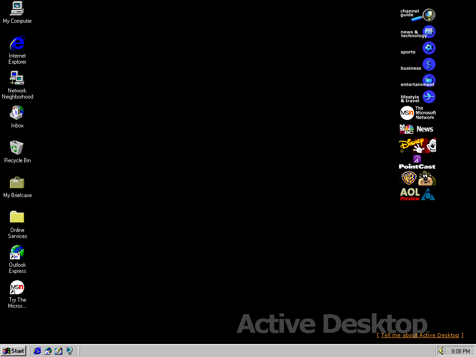This screenshot has width=476, height=357.
Task: Open the sports channel
Action: [x=418, y=48]
